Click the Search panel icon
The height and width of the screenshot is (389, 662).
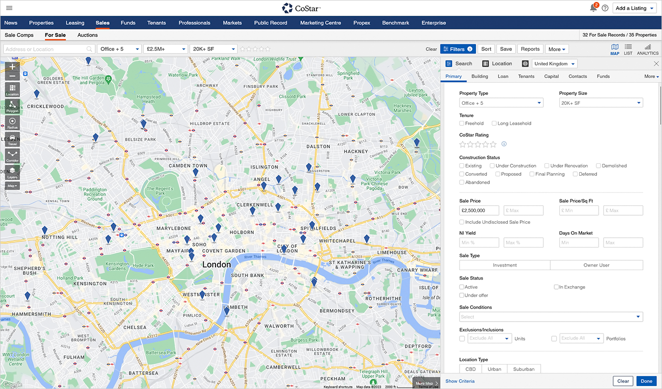[448, 63]
